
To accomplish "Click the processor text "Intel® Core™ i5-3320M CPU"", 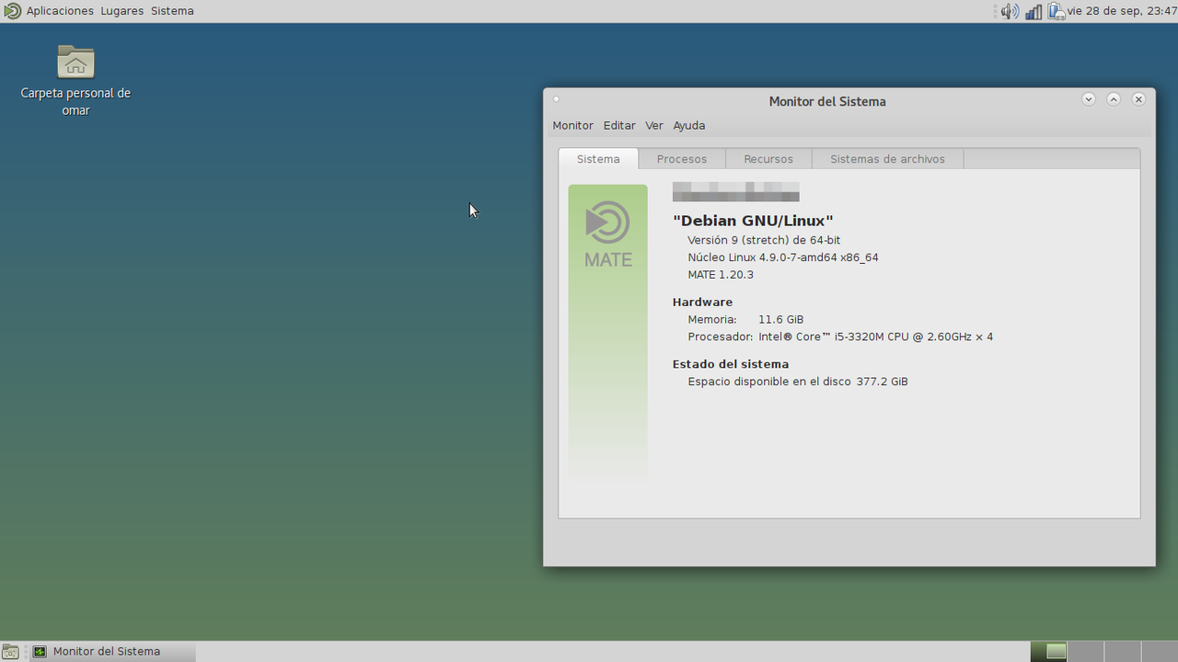I will tap(834, 337).
